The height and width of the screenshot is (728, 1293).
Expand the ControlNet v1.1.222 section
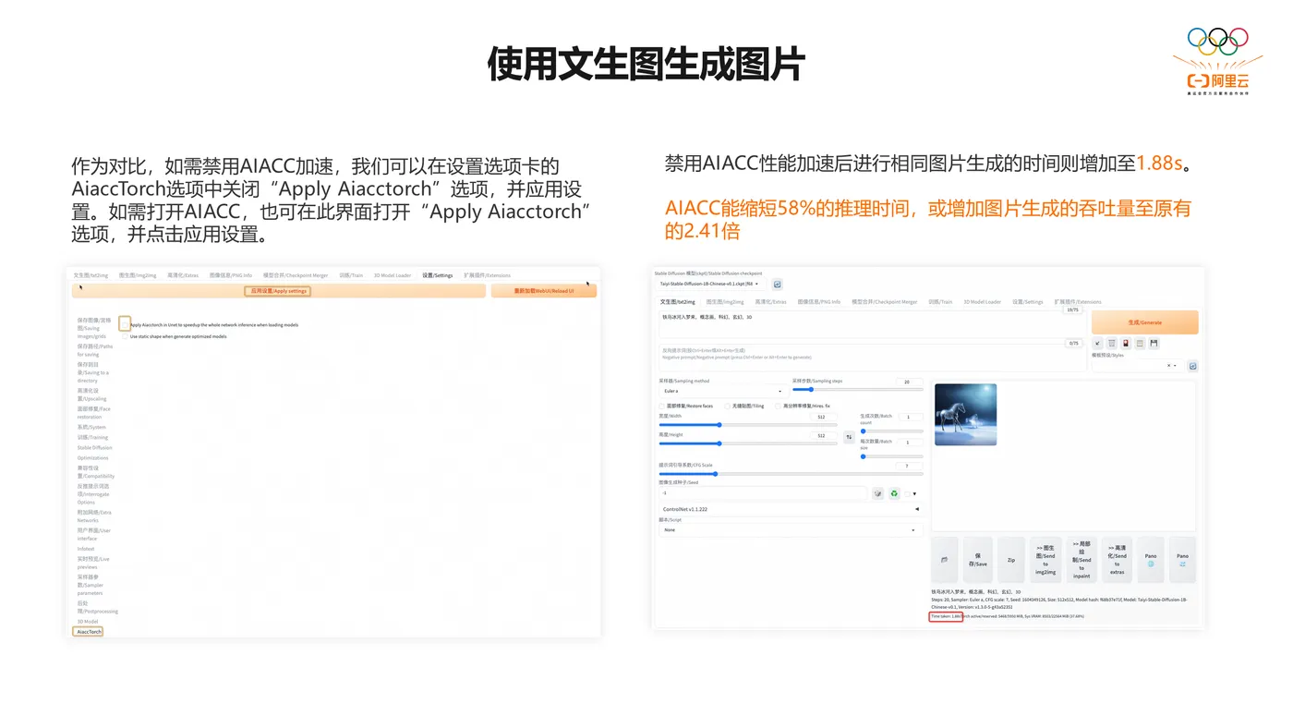(791, 509)
